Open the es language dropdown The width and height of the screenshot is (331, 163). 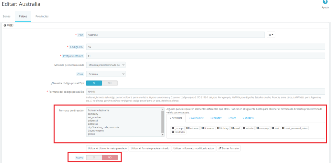(271, 35)
